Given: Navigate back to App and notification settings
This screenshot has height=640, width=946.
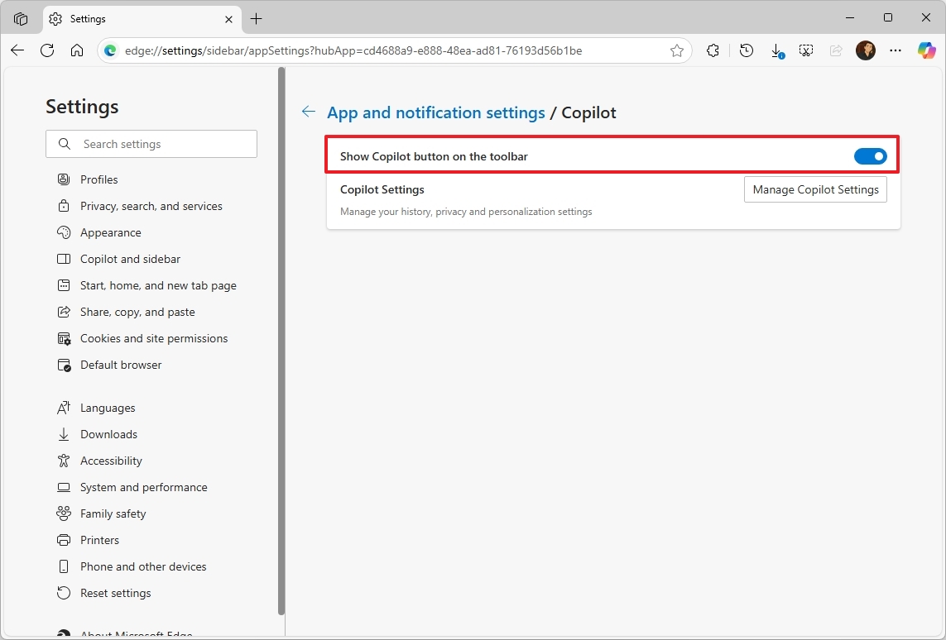Looking at the screenshot, I should (x=436, y=112).
